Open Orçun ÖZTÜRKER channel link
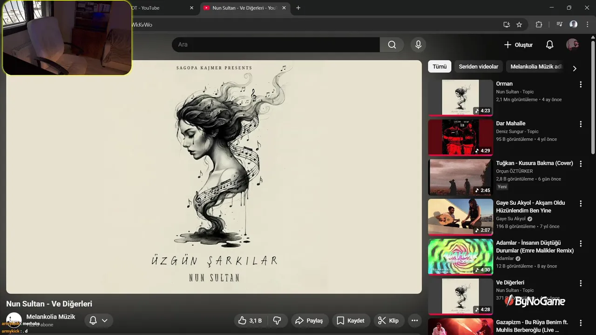The image size is (596, 335). 515,171
